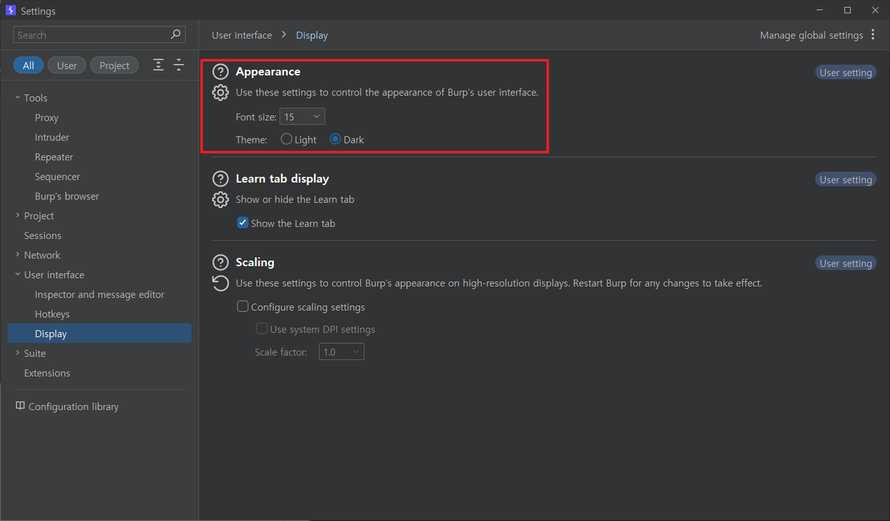890x521 pixels.
Task: Select the All filter tab
Action: click(29, 65)
